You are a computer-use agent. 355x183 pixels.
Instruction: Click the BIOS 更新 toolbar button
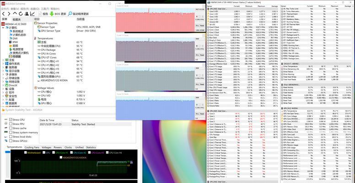pyautogui.click(x=58, y=14)
